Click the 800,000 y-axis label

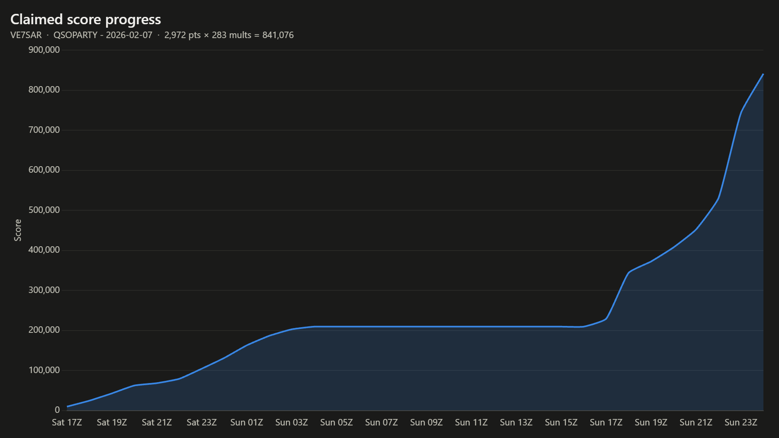tap(44, 90)
